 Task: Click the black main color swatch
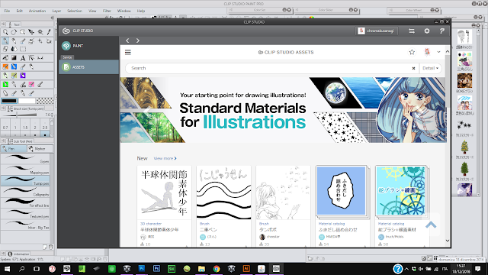tap(9, 101)
